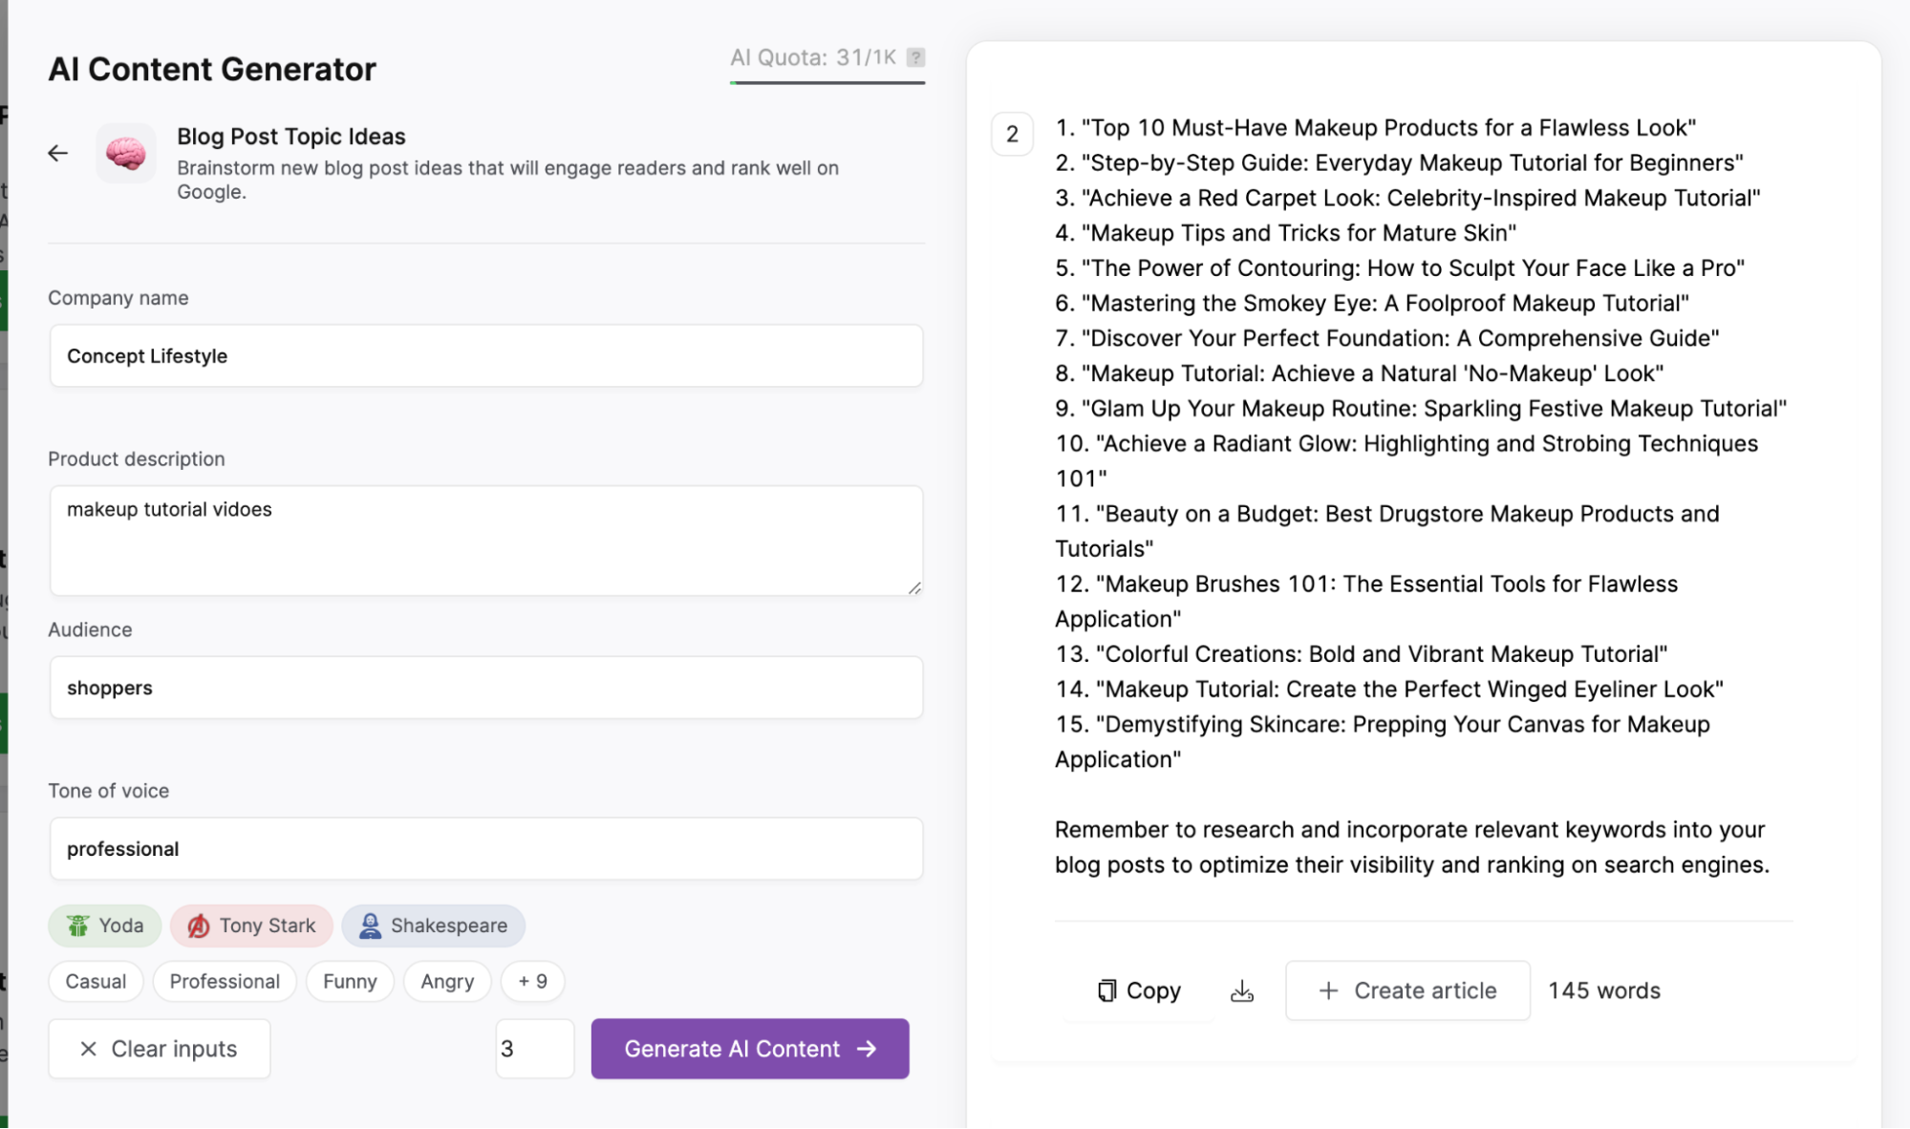Click the AI Quota progress bar
Viewport: 1910px width, 1129px height.
point(826,83)
